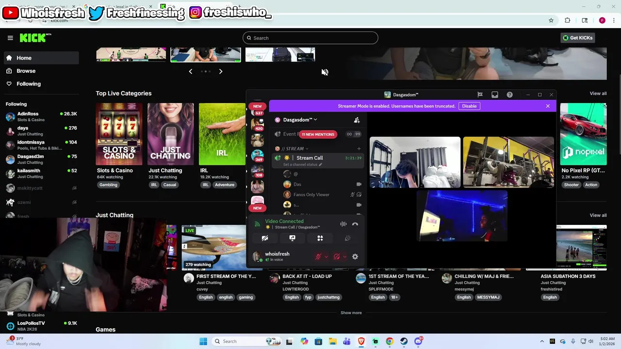621x349 pixels.
Task: Bookmark page with Chrome star icon
Action: 551,20
